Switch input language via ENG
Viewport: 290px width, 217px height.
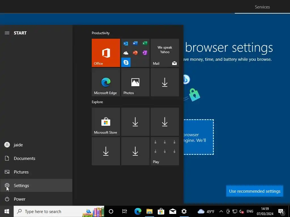click(250, 211)
